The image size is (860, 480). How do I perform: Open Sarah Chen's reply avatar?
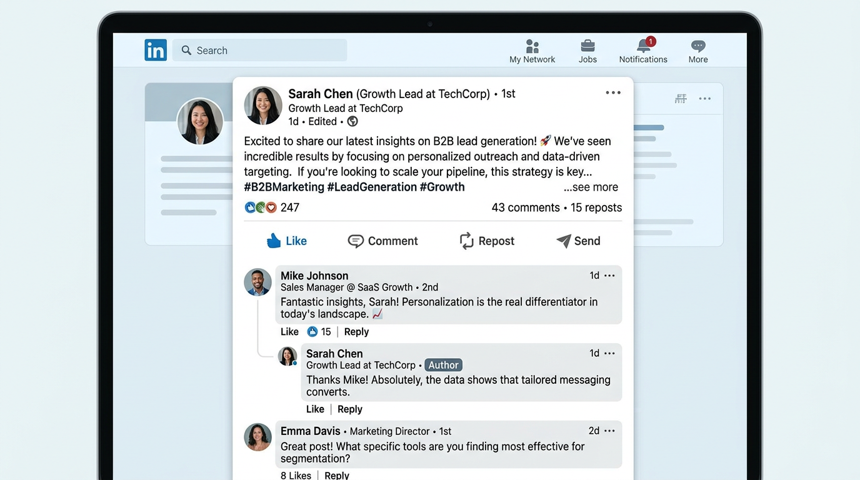(287, 356)
